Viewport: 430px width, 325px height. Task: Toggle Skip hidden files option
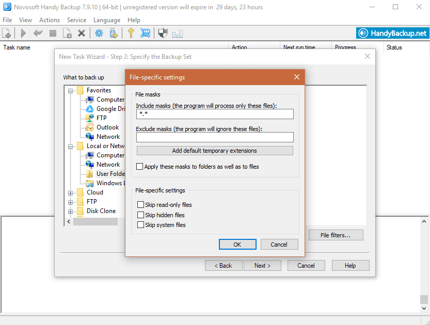pos(140,215)
